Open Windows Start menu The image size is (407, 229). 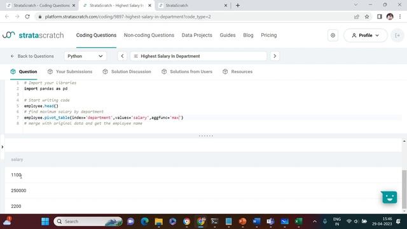pos(45,221)
